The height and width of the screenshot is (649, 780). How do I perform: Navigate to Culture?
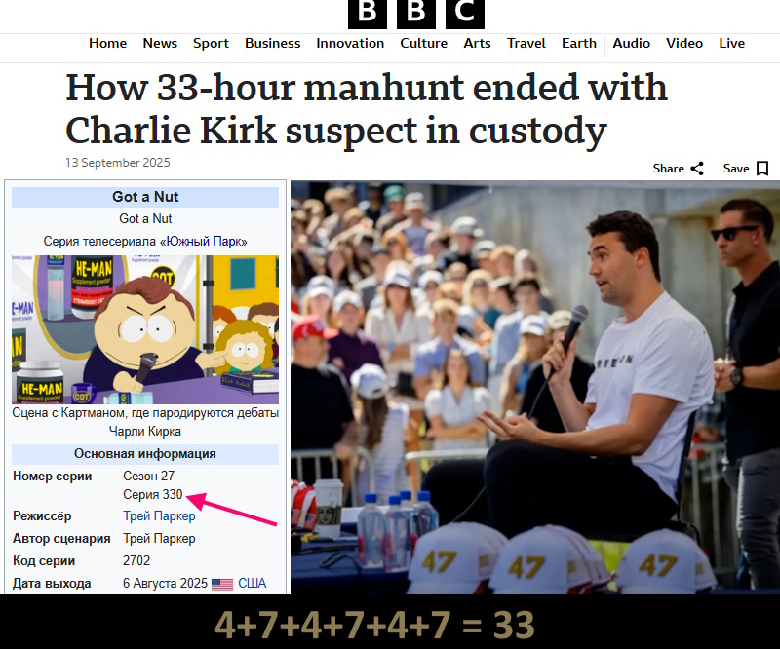(424, 43)
